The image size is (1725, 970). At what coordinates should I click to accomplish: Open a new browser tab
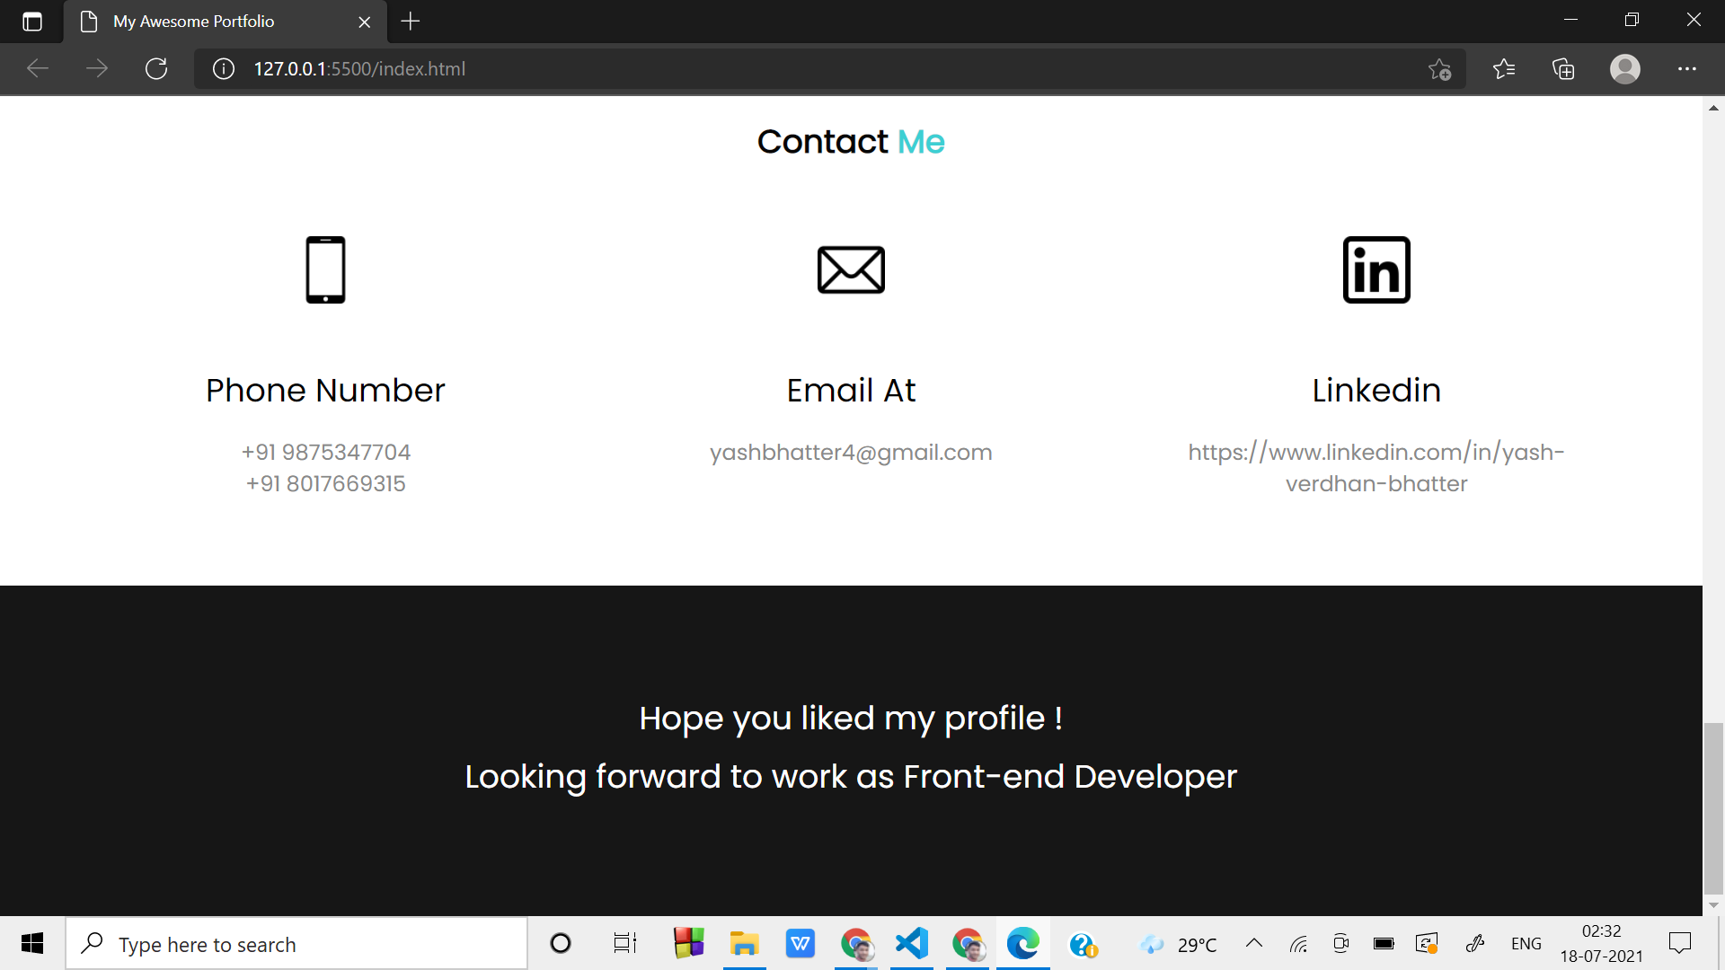[411, 22]
